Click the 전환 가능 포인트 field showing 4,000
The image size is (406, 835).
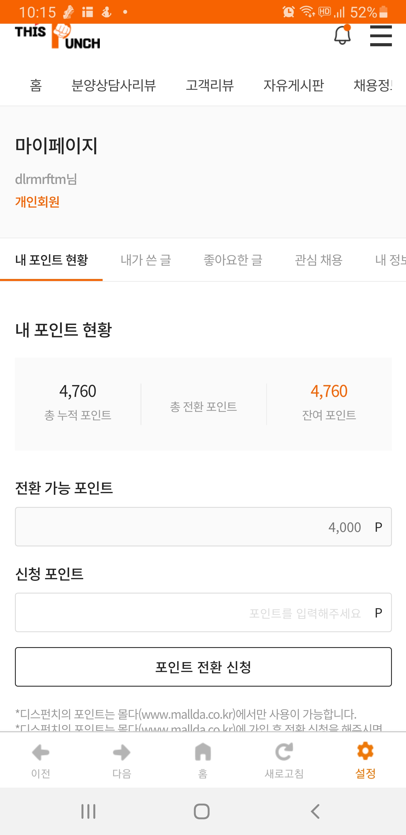coord(203,527)
